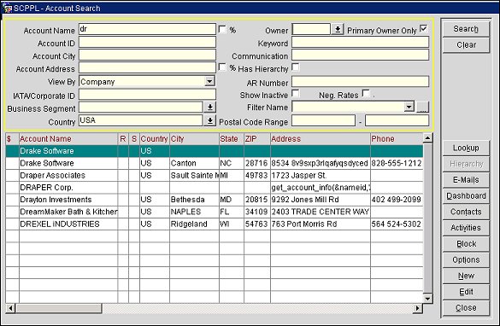
Task: Open the Country list arrow
Action: [x=209, y=120]
